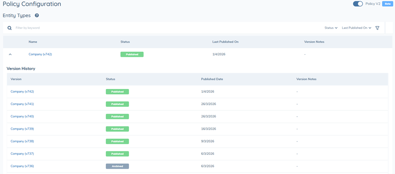Click the Version Notes header in the main table
Image resolution: width=395 pixels, height=174 pixels.
tap(314, 42)
